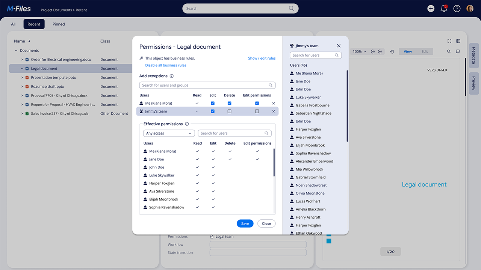Open the Create new item plus icon
The height and width of the screenshot is (270, 481).
point(431,8)
